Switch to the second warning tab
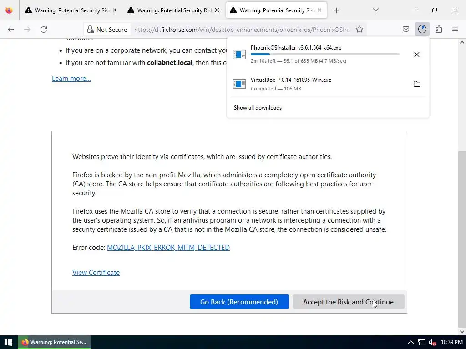Image resolution: width=466 pixels, height=349 pixels. tap(173, 10)
